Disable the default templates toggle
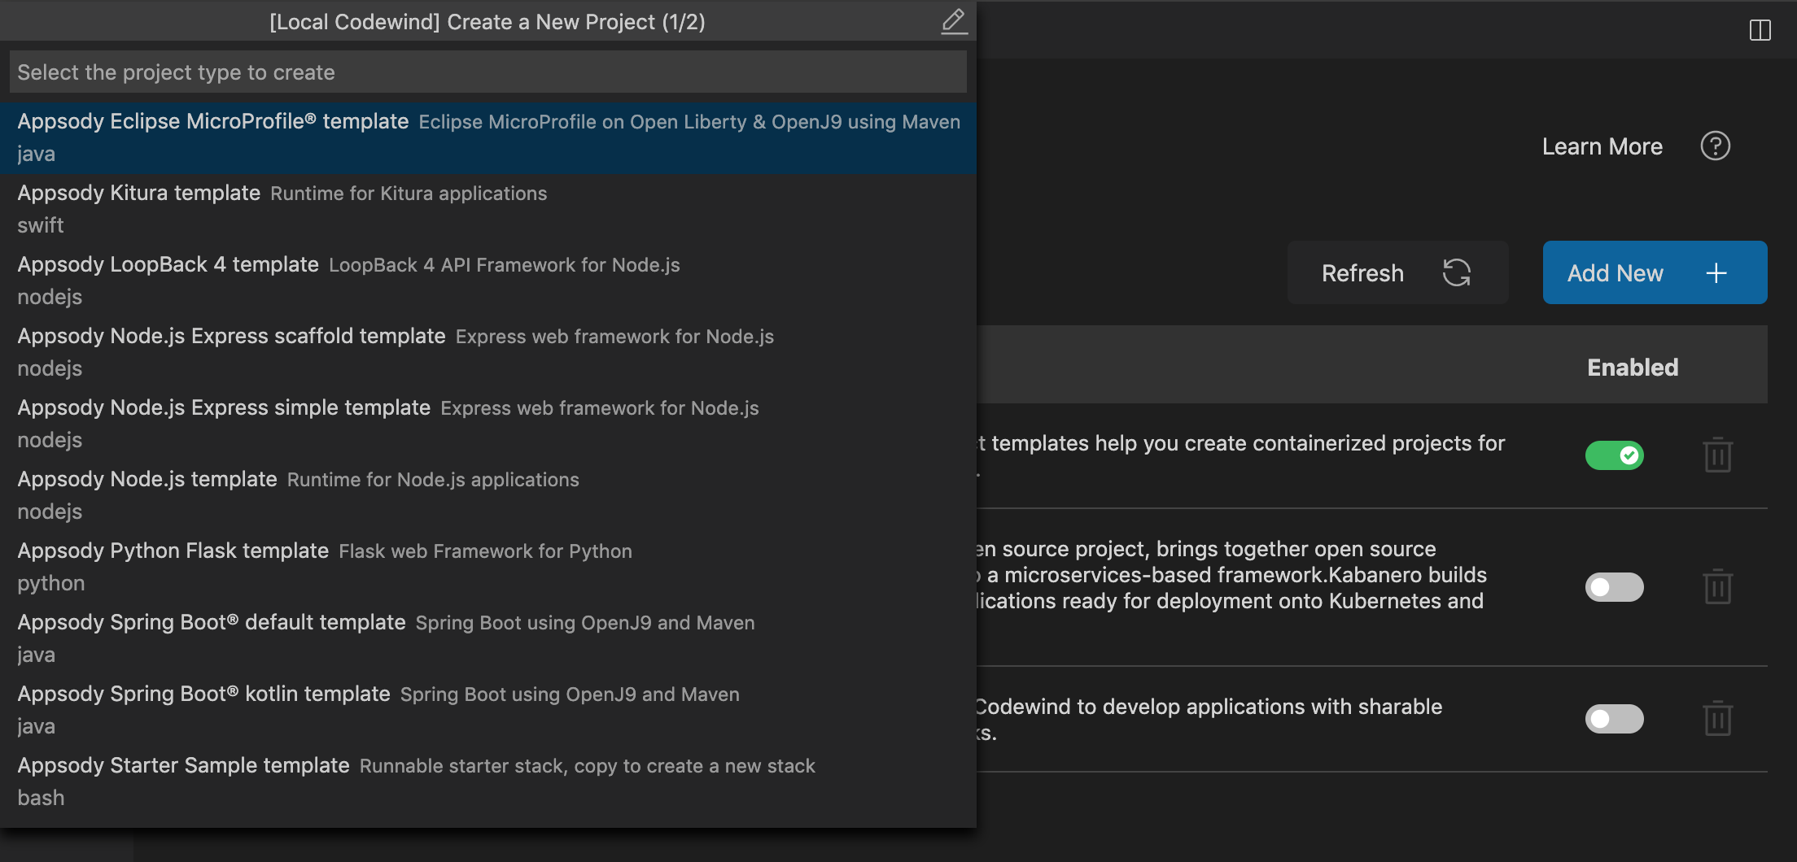The width and height of the screenshot is (1797, 862). pyautogui.click(x=1615, y=455)
